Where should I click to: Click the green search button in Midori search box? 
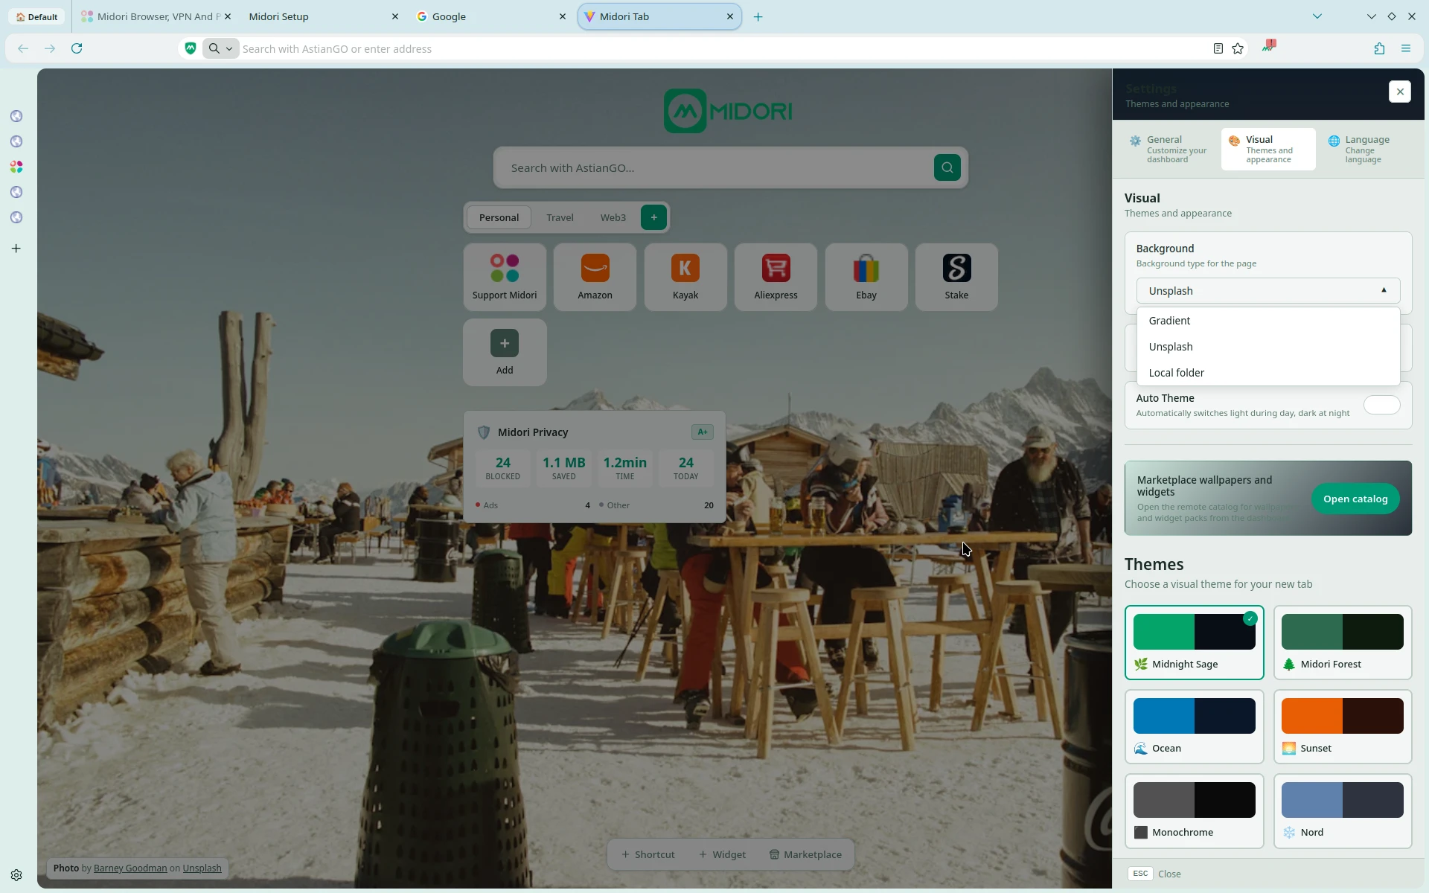pos(947,167)
